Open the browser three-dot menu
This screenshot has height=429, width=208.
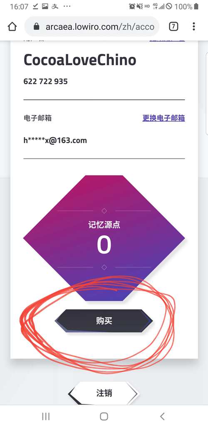pos(193,27)
